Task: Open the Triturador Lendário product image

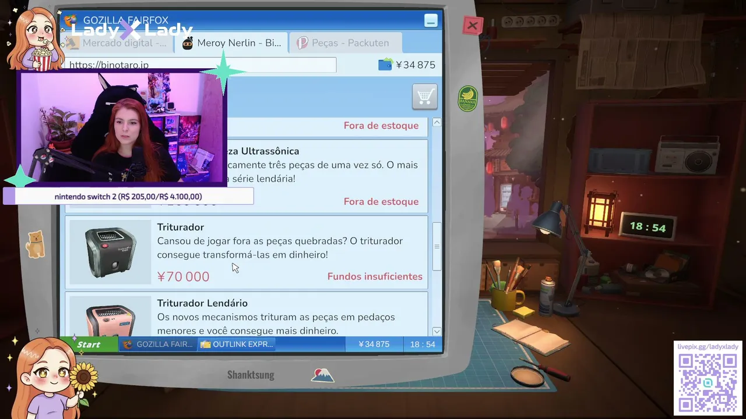Action: click(110, 315)
